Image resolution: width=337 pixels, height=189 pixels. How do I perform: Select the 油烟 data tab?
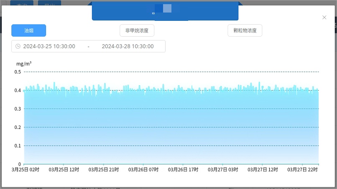(x=29, y=30)
